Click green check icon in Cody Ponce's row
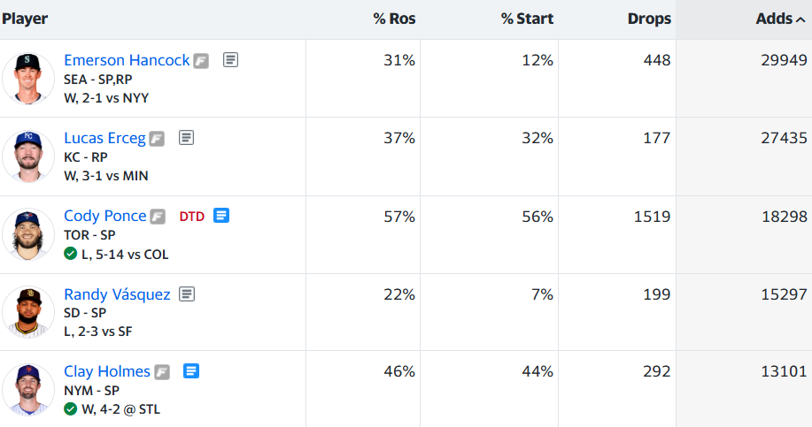812x427 pixels. pyautogui.click(x=71, y=254)
